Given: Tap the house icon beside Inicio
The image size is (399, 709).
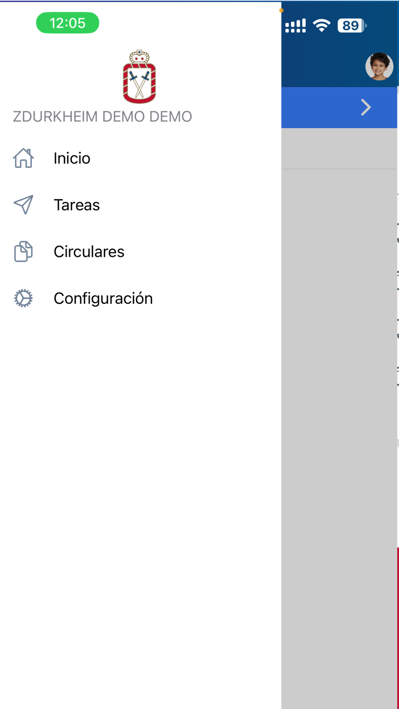Looking at the screenshot, I should (x=23, y=158).
